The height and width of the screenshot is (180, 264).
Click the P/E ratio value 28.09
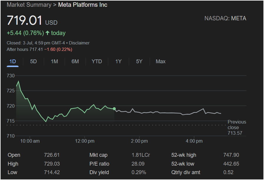pos(138,164)
